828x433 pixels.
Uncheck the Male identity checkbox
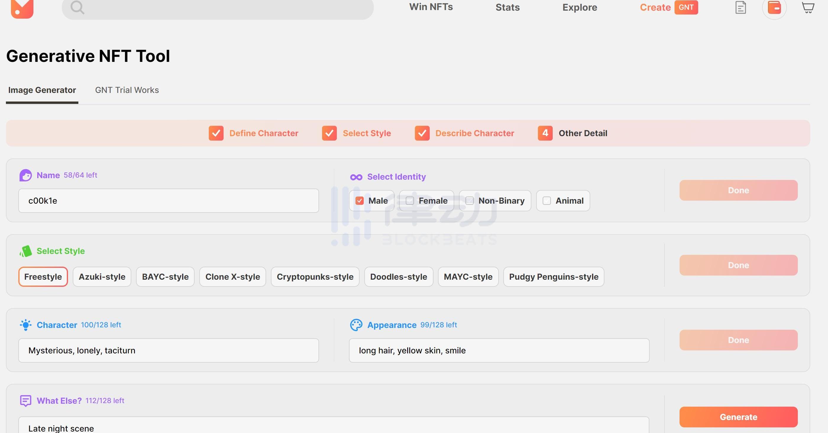pos(359,201)
